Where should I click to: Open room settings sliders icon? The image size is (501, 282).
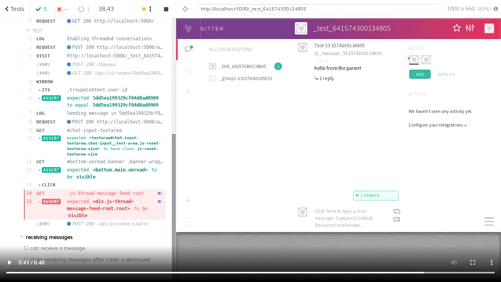[x=470, y=28]
